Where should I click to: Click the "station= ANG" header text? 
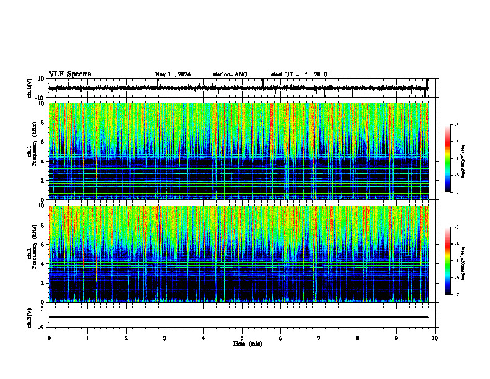230,74
